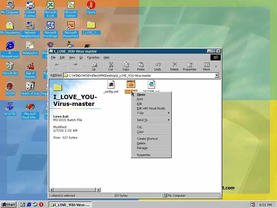Open Microsoft Visual InterDev shortcut
The height and width of the screenshot is (208, 277).
click(x=30, y=111)
